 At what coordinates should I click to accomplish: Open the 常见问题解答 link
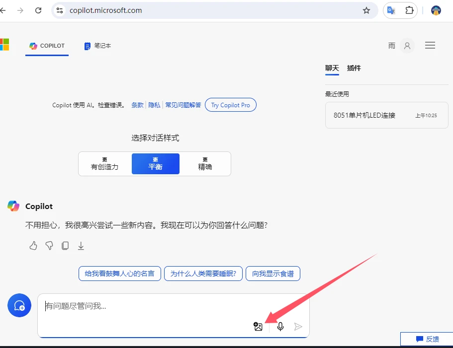[183, 105]
